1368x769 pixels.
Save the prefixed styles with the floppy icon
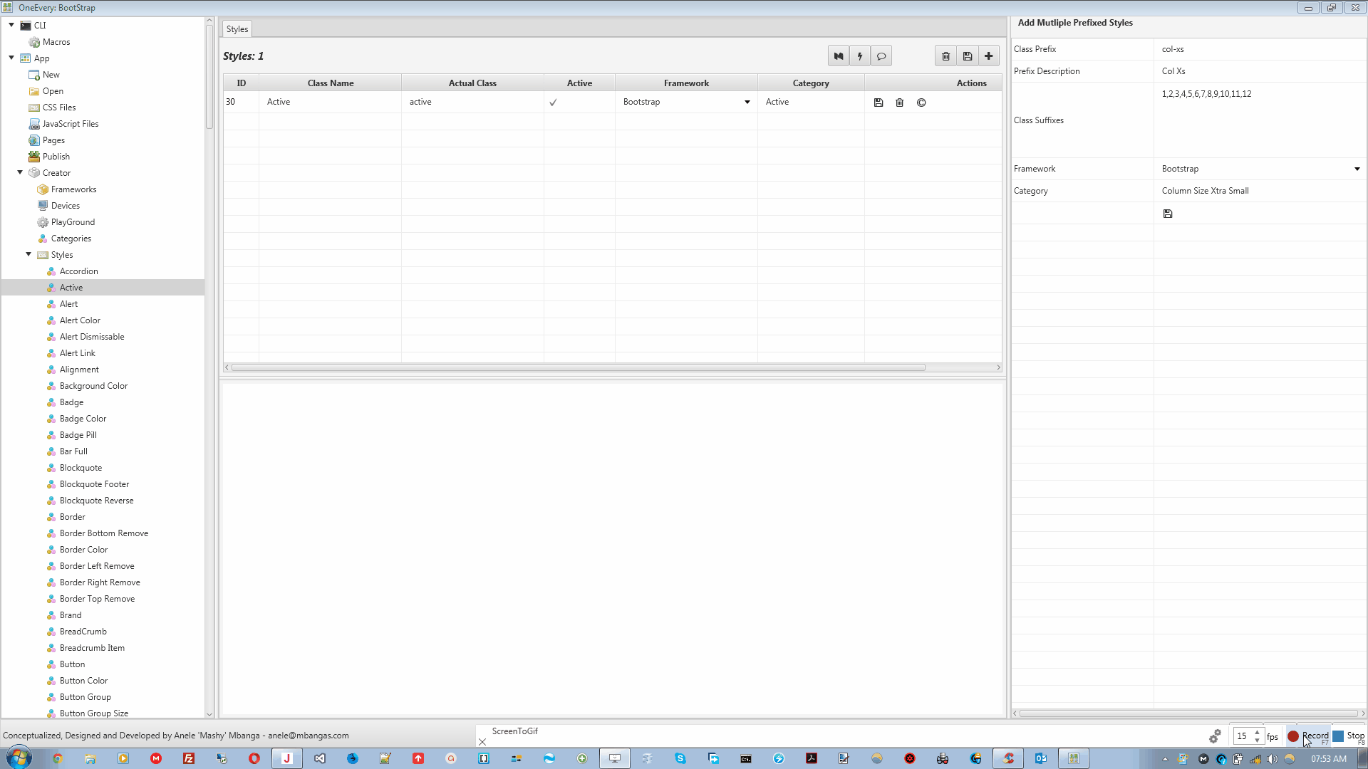pos(1168,214)
